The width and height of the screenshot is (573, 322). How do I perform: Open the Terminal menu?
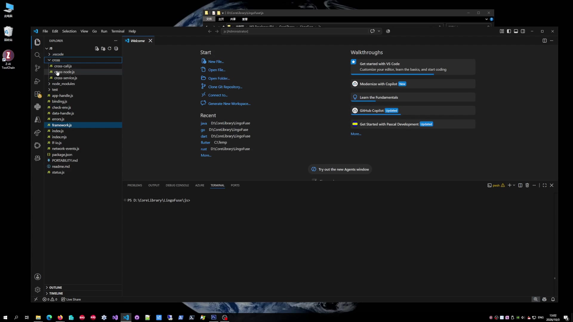click(118, 31)
